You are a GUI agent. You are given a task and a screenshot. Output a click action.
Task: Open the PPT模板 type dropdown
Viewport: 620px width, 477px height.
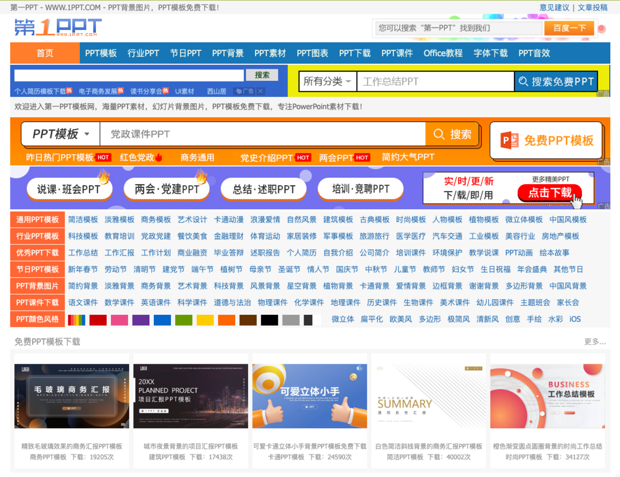point(61,134)
